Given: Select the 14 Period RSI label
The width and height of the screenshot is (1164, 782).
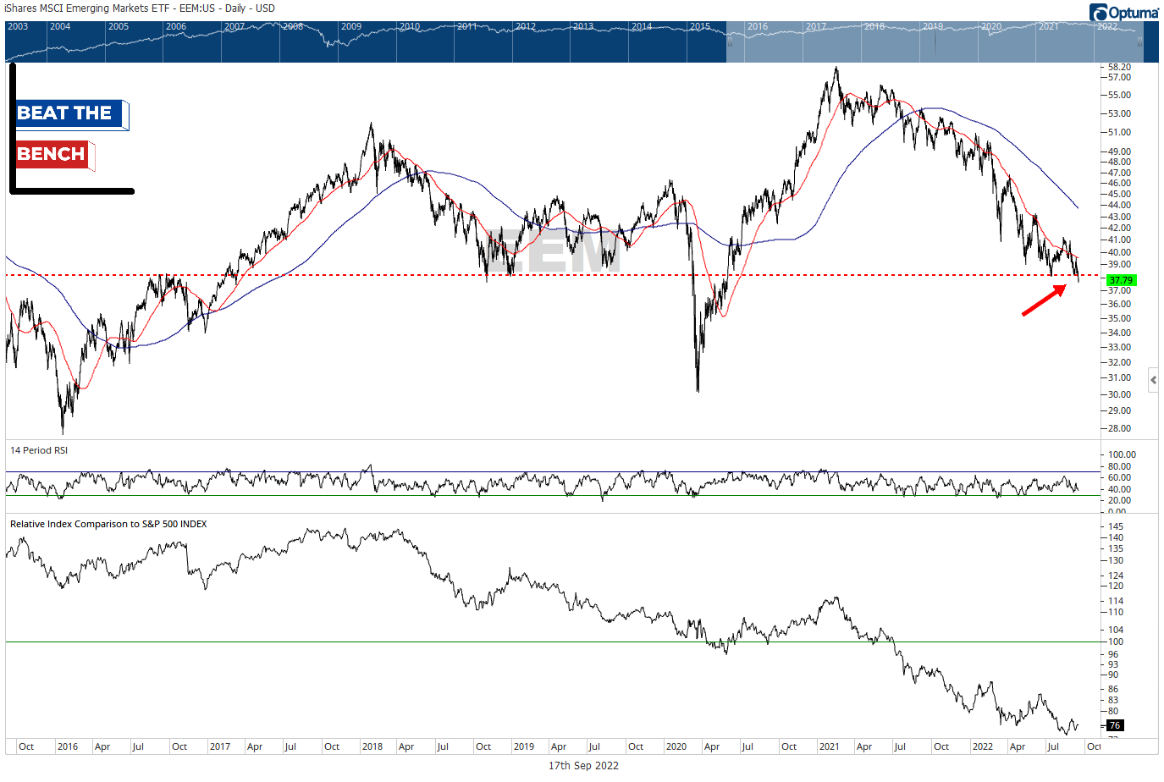Looking at the screenshot, I should [39, 450].
